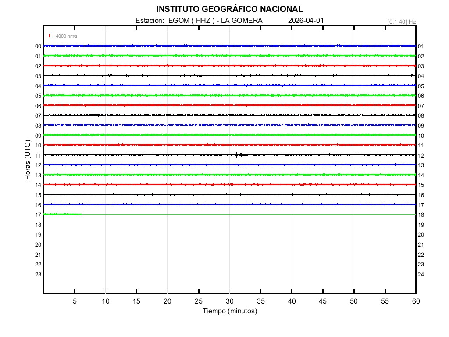Image resolution: width=449 pixels, height=337 pixels.
Task: Click the 5 minute tick label
Action: coord(75,301)
